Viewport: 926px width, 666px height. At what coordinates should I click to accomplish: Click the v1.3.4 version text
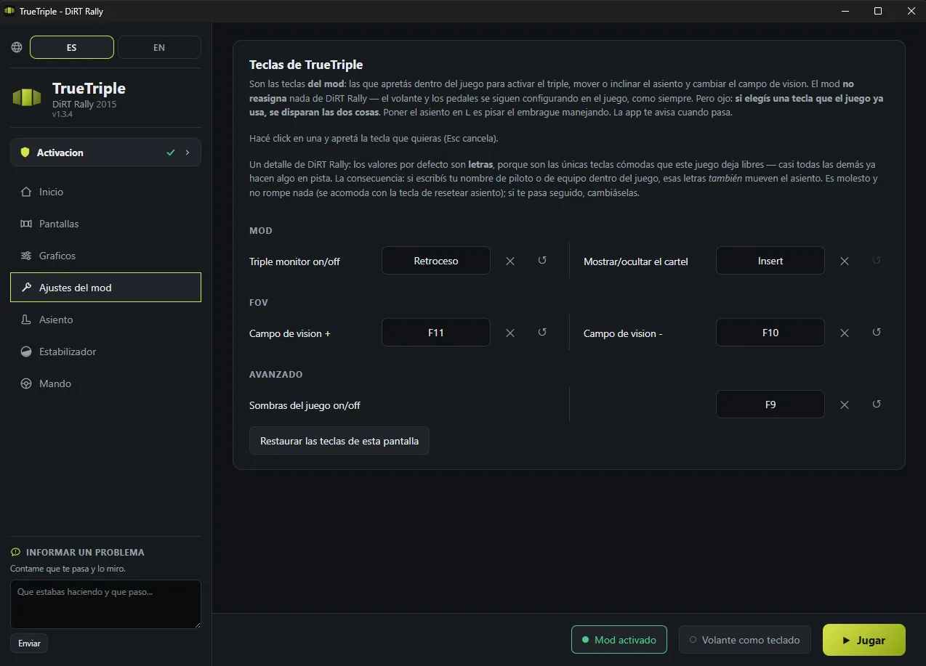pyautogui.click(x=64, y=115)
